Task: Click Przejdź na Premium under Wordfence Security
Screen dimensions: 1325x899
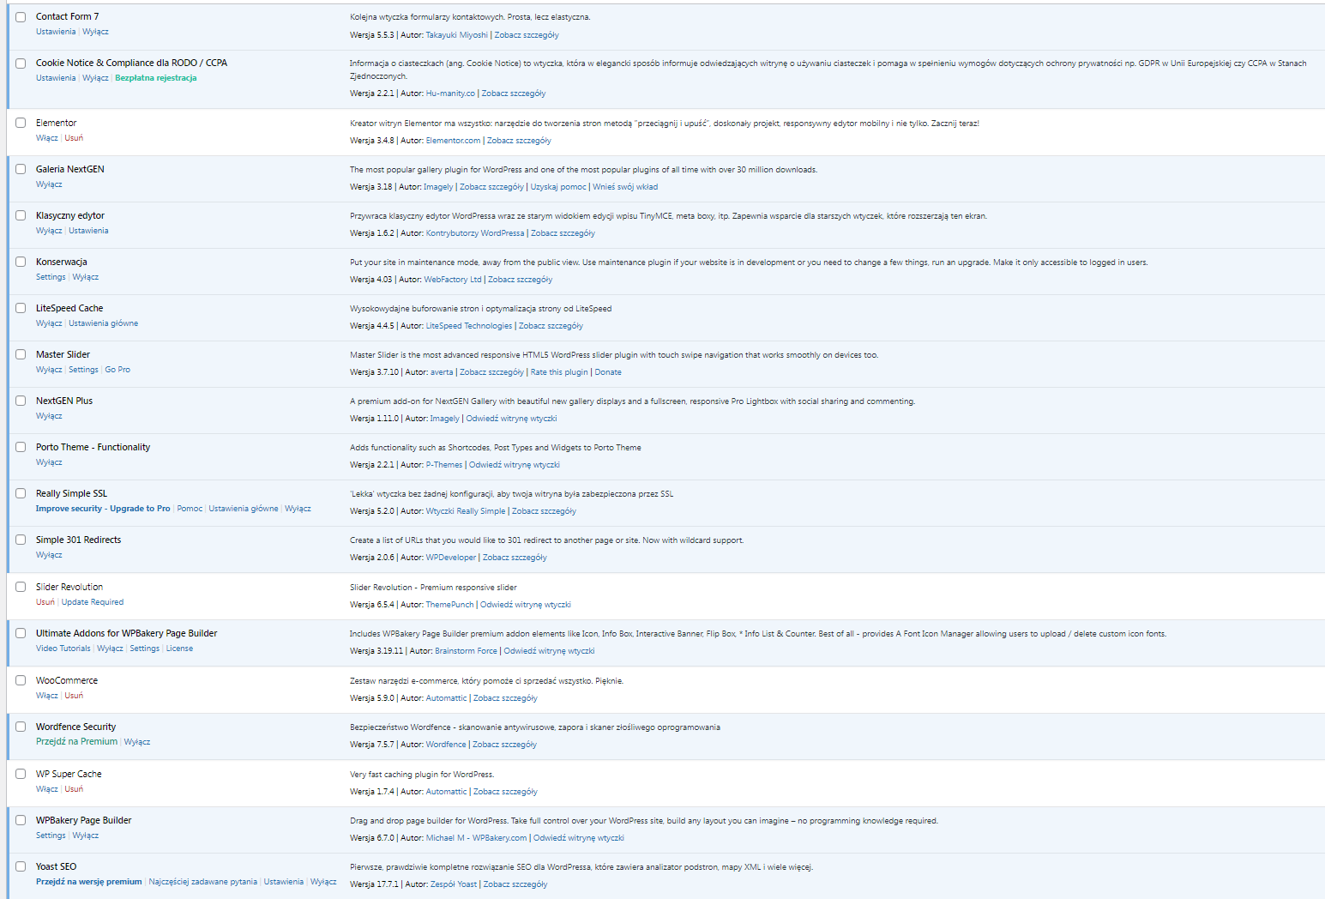Action: pos(76,742)
